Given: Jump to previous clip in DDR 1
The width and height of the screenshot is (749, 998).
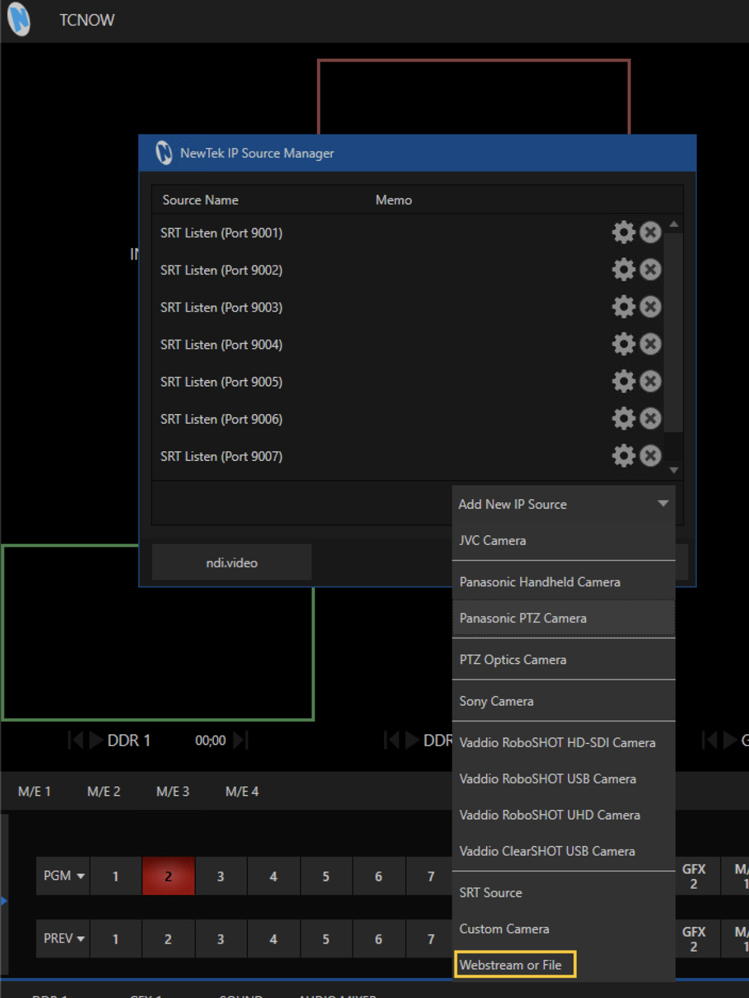Looking at the screenshot, I should (76, 740).
